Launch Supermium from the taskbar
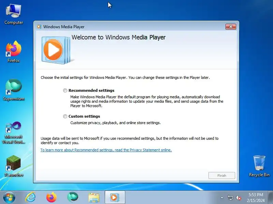The image size is (273, 204). coord(73,198)
